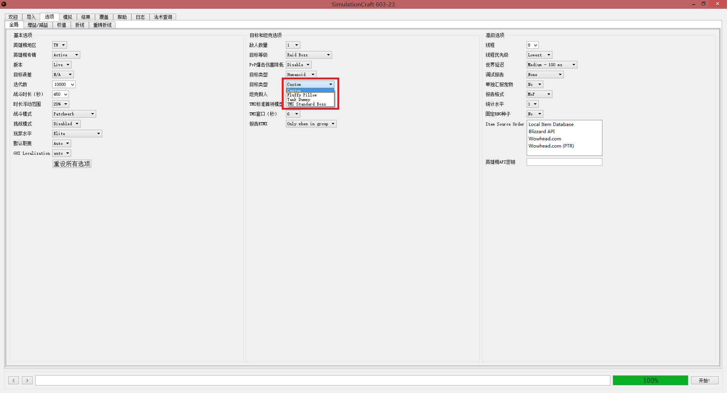This screenshot has width=727, height=393.
Task: Open the 目标类型 dropdown showing Humanoid
Action: [301, 75]
